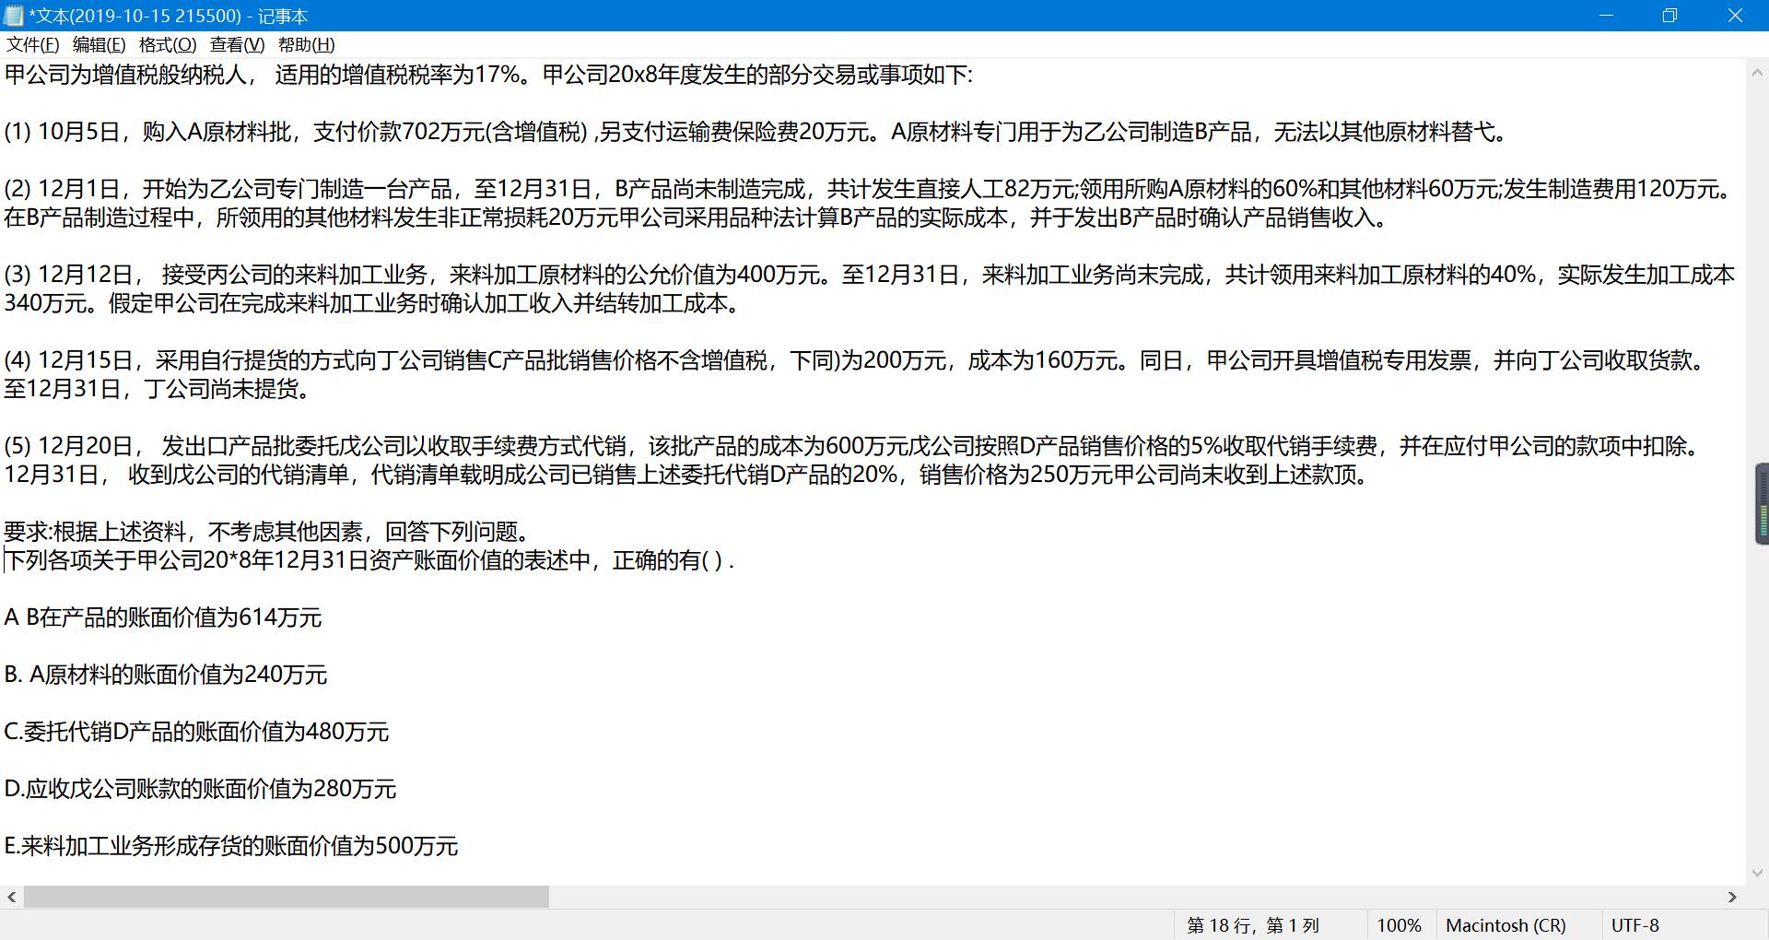This screenshot has width=1769, height=940.
Task: Restore down the Notepad window
Action: 1669,16
